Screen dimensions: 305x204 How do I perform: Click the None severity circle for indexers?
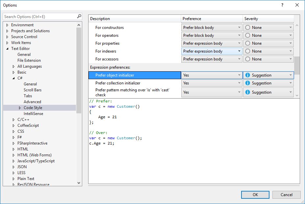click(248, 51)
